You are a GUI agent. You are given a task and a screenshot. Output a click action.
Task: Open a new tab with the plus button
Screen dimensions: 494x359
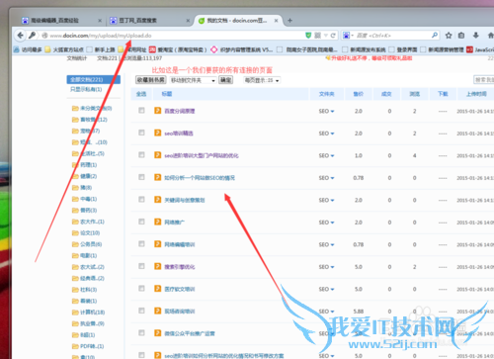tap(289, 21)
